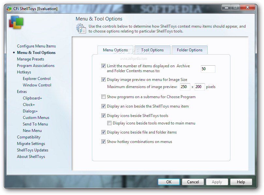
Task: Open the Folder Options tab
Action: coord(190,50)
